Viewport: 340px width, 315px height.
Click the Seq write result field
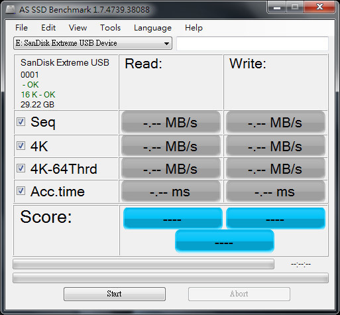click(x=276, y=122)
